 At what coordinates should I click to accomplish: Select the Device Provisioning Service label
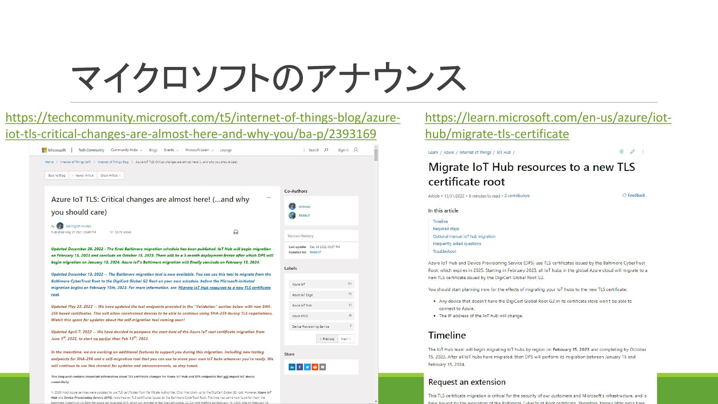pos(321,327)
